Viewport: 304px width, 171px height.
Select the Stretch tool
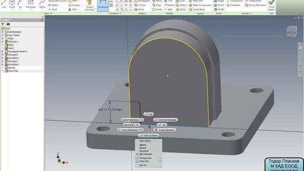click(181, 5)
